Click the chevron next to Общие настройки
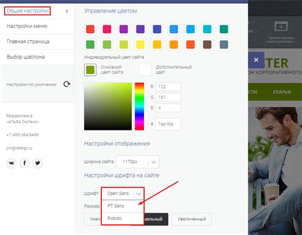Viewport: 302px width, 235px height. (x=67, y=11)
